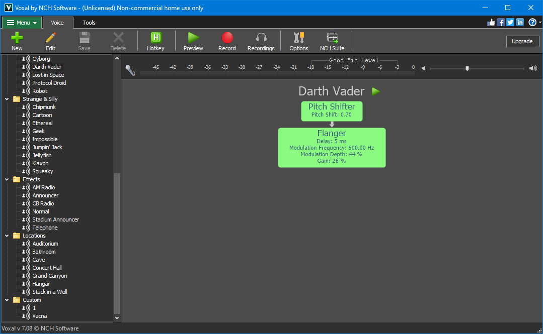Click the microphone level meter bar
This screenshot has height=334, width=543.
[277, 73]
